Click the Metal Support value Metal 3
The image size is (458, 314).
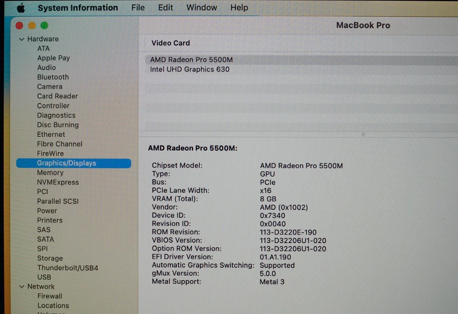pyautogui.click(x=272, y=282)
